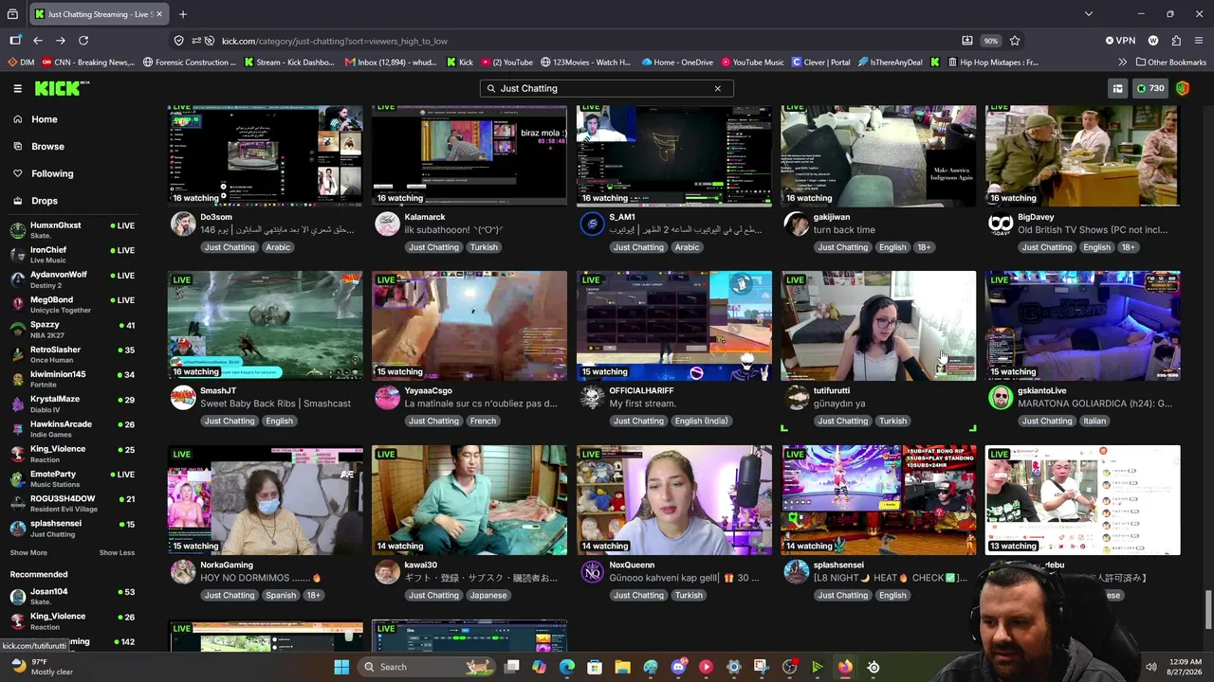Viewport: 1214px width, 682px height.
Task: Click OFFICIALHARIFF channel avatar
Action: [x=592, y=398]
